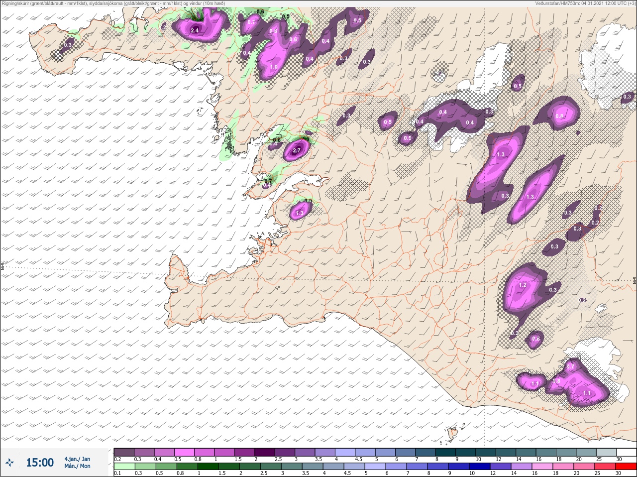637x477 pixels.
Task: Click the 1.0 snowfall value label
Action: click(x=274, y=67)
